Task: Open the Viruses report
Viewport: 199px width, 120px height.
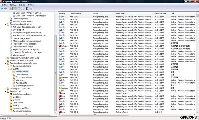Action: click(x=19, y=55)
